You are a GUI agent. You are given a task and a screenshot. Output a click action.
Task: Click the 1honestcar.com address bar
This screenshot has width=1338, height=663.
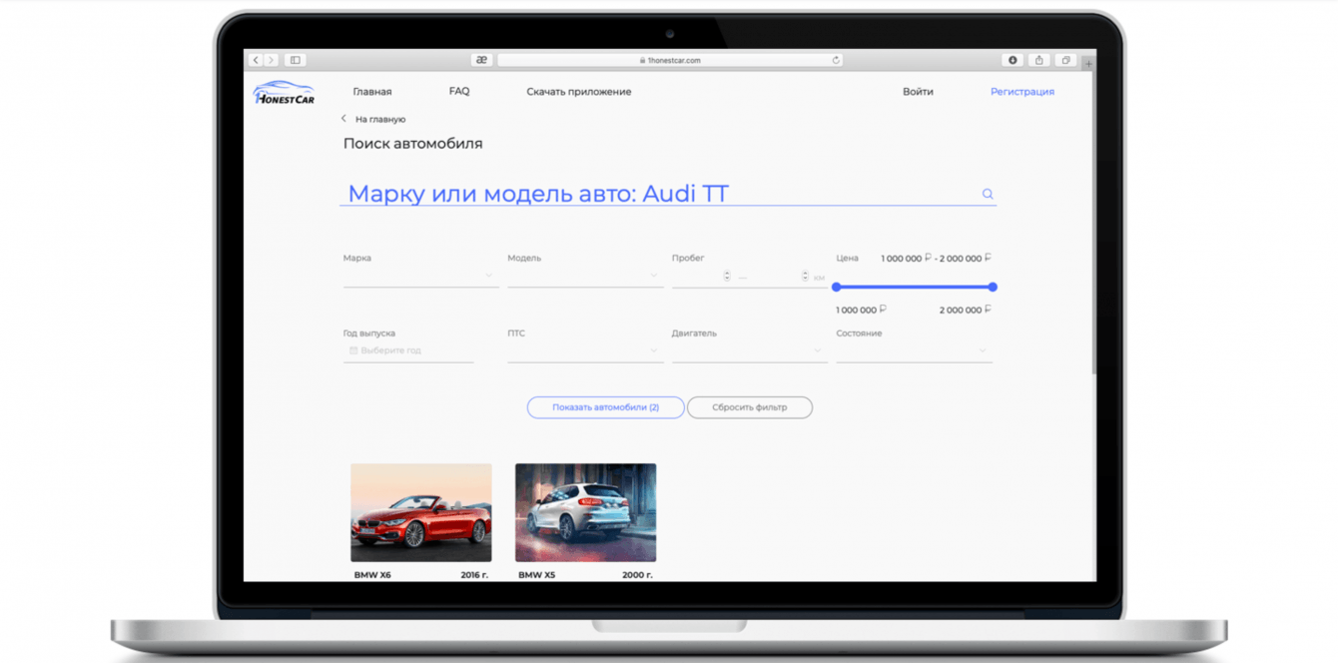[669, 60]
